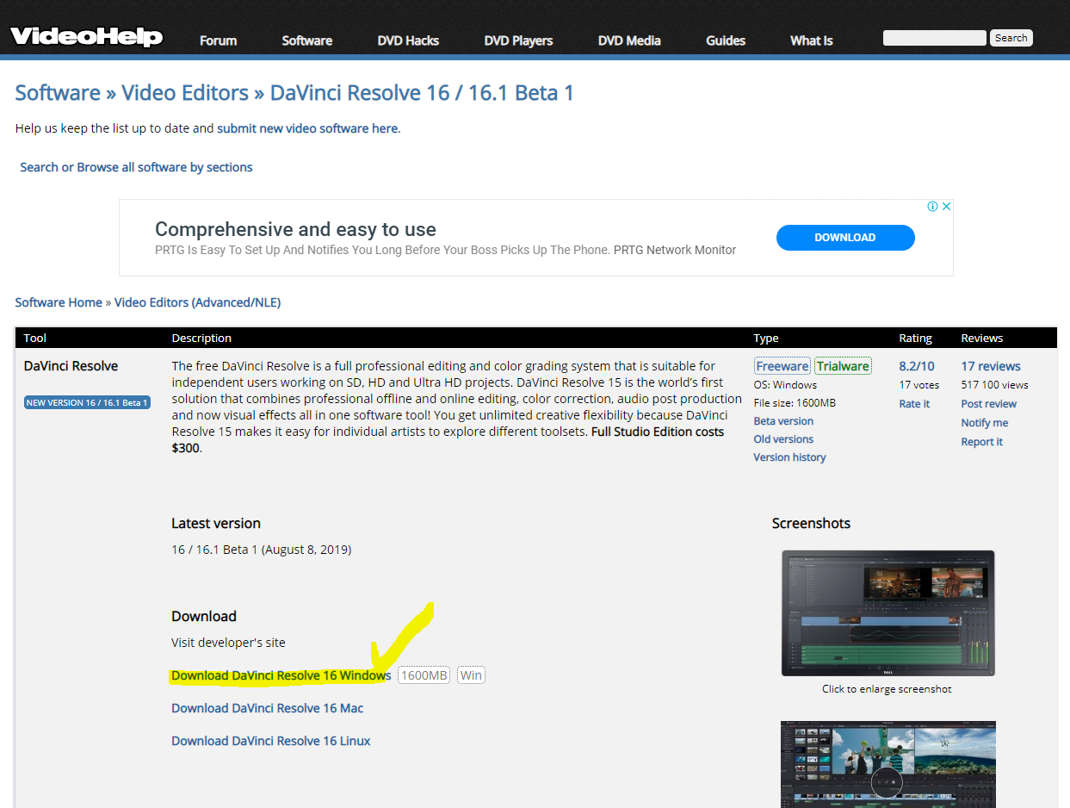1070x808 pixels.
Task: Select the Freeware type tag
Action: pos(782,366)
